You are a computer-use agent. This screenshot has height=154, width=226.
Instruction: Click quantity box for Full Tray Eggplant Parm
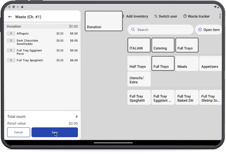point(11,50)
